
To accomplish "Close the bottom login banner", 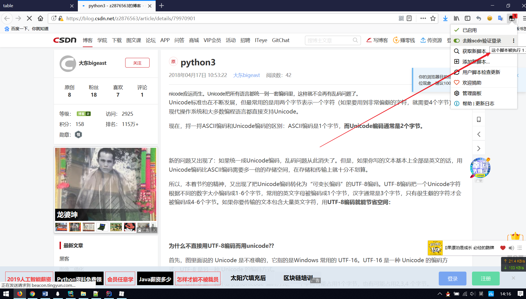I will [x=513, y=278].
